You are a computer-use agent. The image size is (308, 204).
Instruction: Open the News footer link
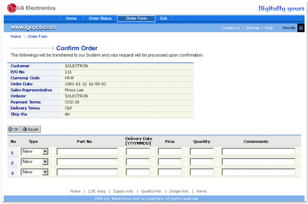pyautogui.click(x=201, y=191)
